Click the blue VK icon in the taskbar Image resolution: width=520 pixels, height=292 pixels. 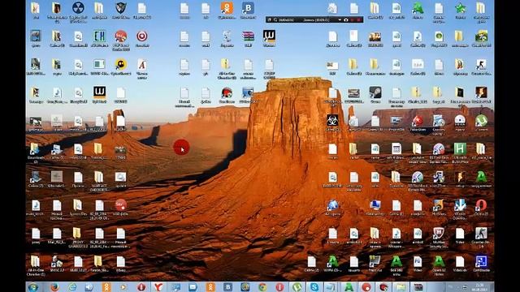click(227, 287)
